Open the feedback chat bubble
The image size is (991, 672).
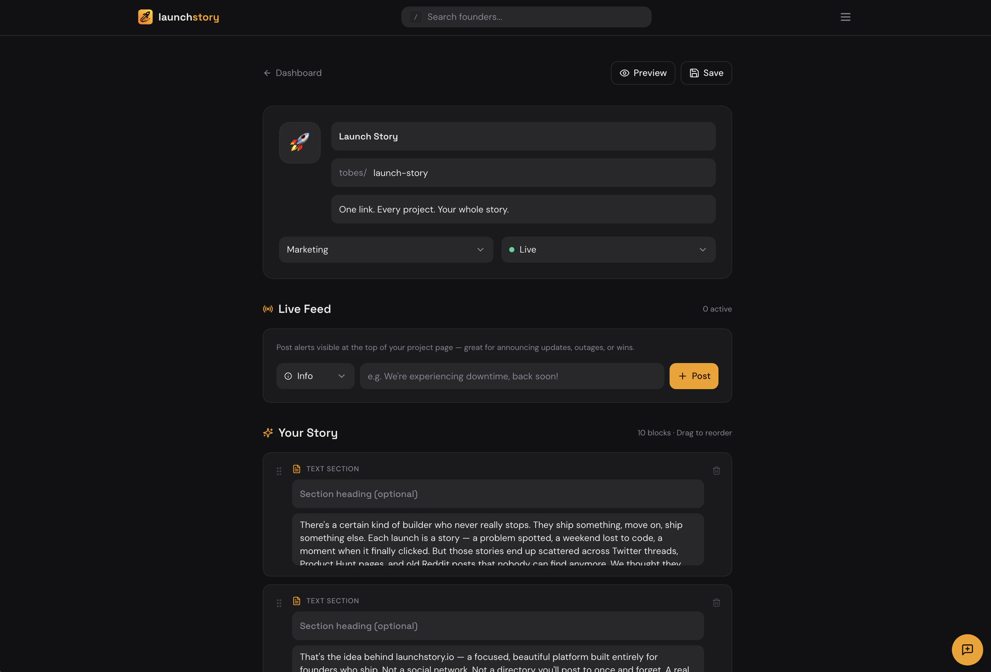(x=967, y=650)
